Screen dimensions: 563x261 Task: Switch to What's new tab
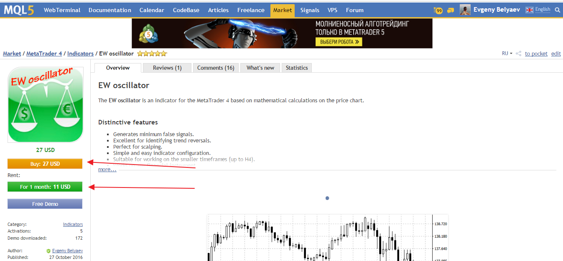pos(260,68)
